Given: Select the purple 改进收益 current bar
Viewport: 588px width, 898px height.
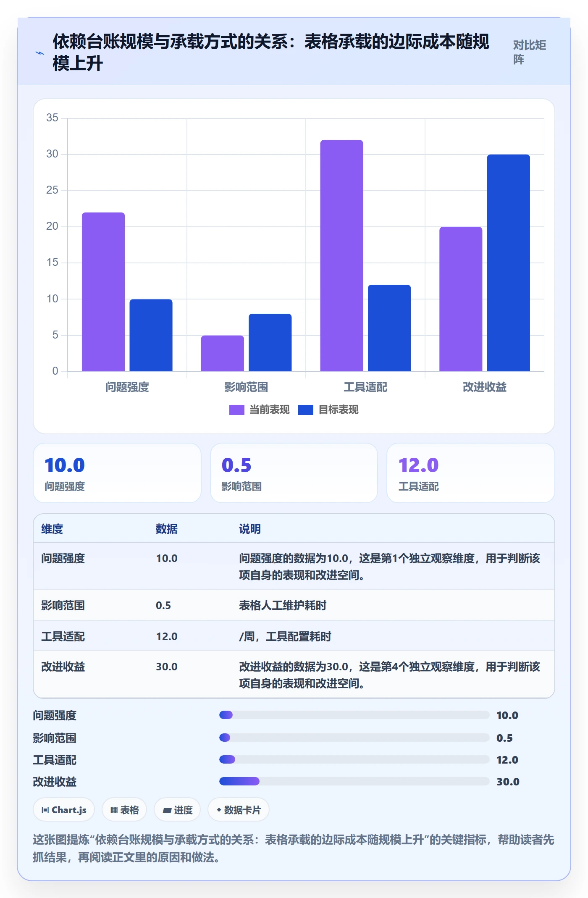Looking at the screenshot, I should coord(461,299).
